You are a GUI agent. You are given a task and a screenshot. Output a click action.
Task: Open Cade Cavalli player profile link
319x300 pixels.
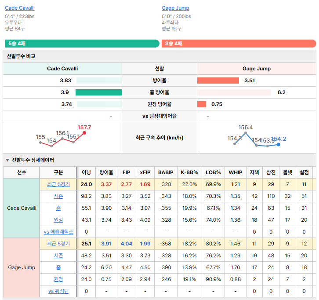tap(20, 8)
